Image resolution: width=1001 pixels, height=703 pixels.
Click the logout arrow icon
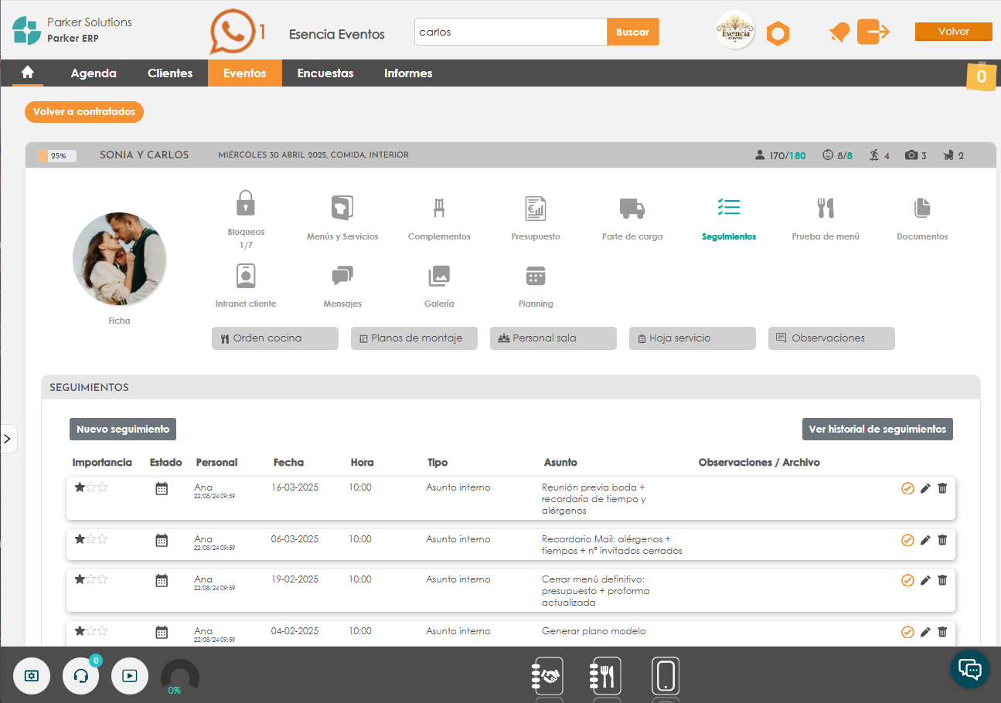(873, 32)
